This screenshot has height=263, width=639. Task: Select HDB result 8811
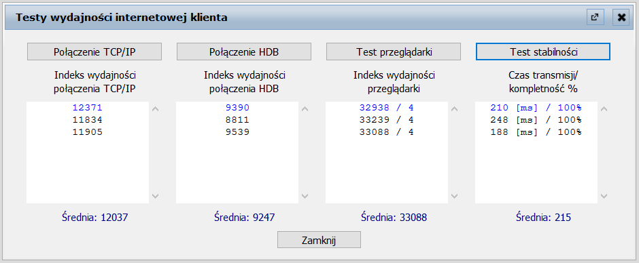tap(237, 120)
